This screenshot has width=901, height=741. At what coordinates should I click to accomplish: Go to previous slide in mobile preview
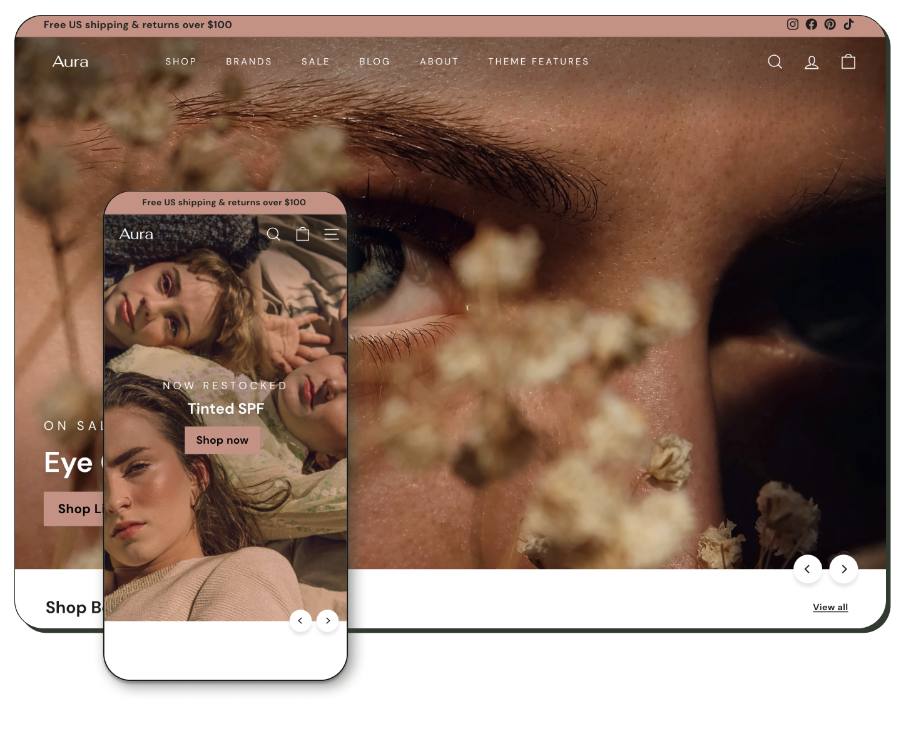point(300,620)
